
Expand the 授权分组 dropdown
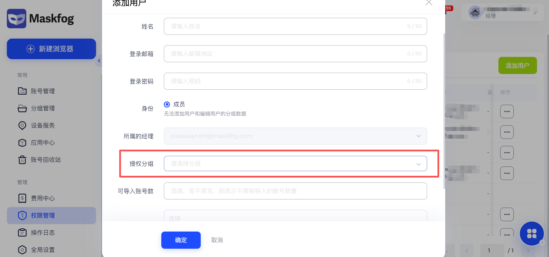click(x=295, y=164)
